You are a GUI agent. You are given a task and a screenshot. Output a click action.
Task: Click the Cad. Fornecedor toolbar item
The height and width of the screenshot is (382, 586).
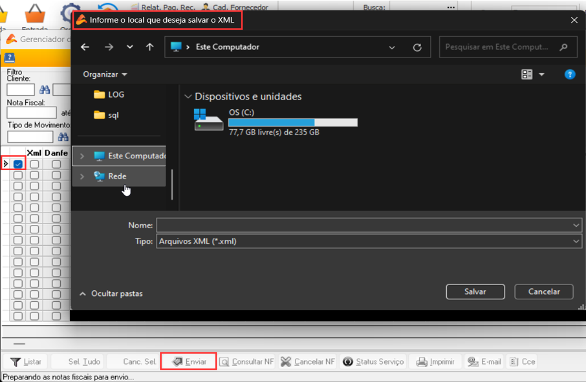tap(235, 7)
